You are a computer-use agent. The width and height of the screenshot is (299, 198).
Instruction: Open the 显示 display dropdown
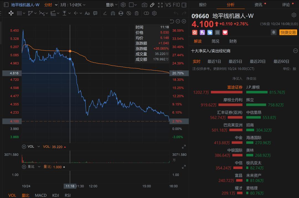[x=112, y=5]
